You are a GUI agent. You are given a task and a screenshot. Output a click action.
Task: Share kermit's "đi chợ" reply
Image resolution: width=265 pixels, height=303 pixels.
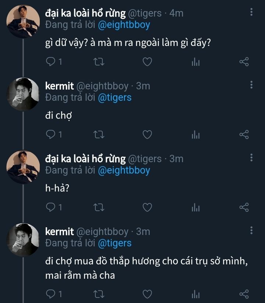click(x=244, y=135)
